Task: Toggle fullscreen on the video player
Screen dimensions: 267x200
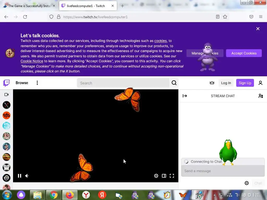Action: 172,176
